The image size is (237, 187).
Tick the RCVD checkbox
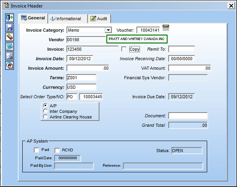[57, 150]
